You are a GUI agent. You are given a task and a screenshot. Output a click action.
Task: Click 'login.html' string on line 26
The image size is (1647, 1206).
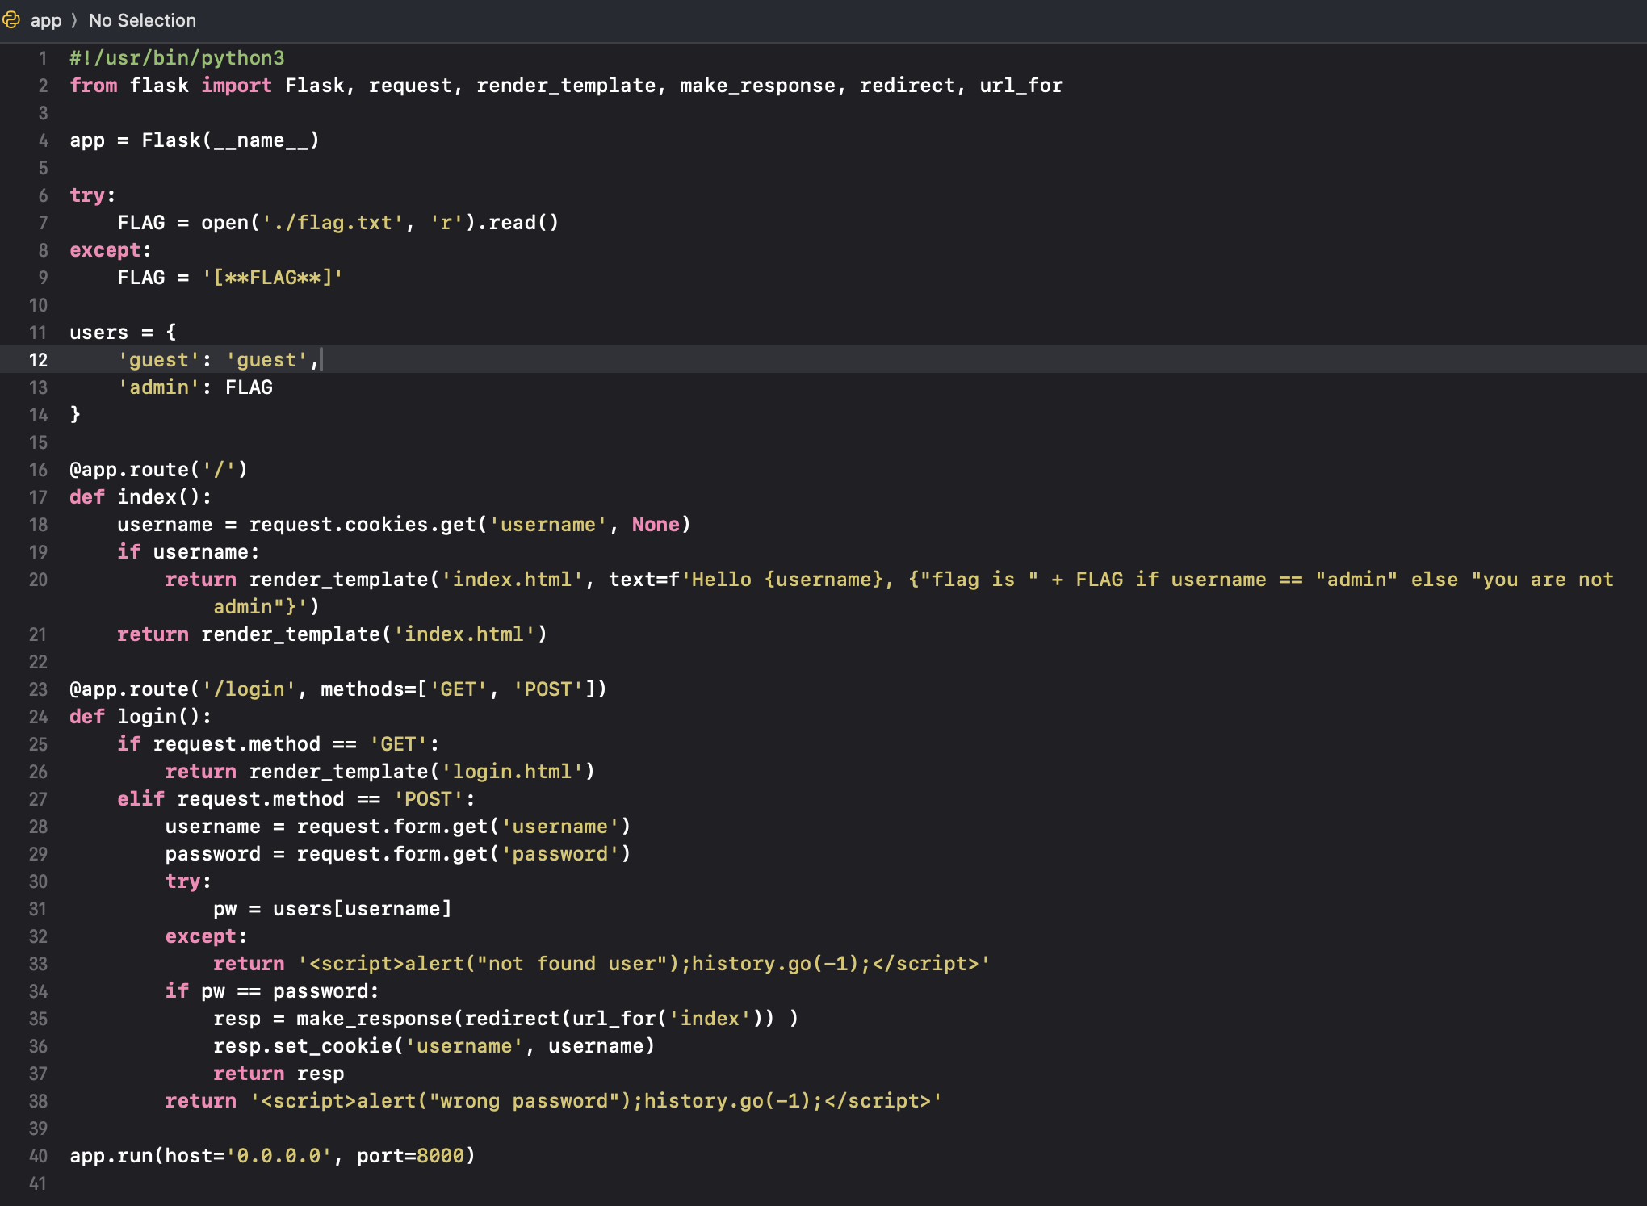point(512,772)
